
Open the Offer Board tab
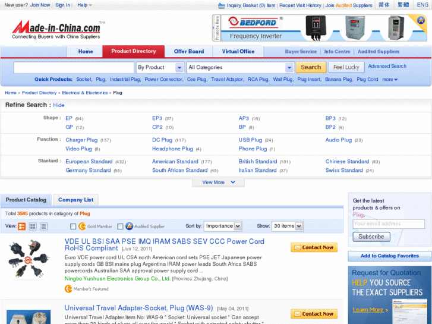click(x=189, y=52)
